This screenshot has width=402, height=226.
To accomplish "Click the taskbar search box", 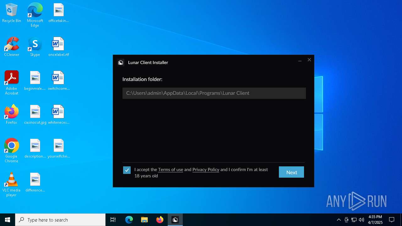I will [x=60, y=220].
